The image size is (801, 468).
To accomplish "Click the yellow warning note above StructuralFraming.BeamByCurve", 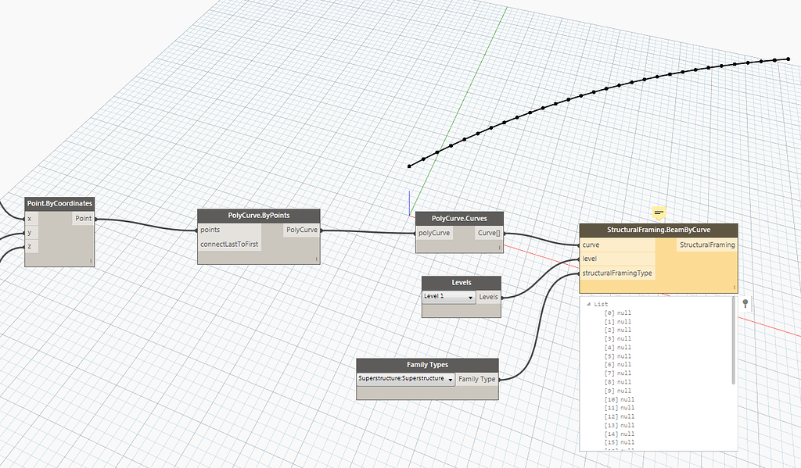I will pyautogui.click(x=658, y=212).
